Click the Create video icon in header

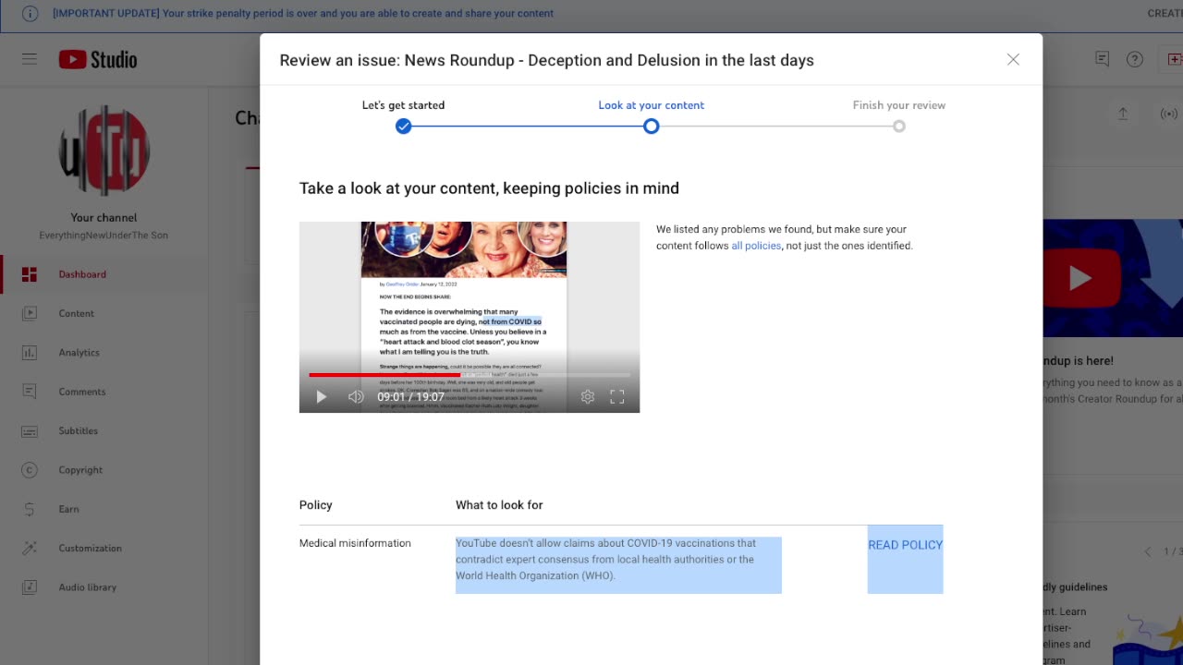[1175, 59]
